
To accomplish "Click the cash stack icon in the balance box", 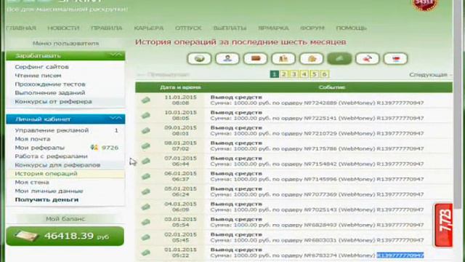I will point(27,237).
